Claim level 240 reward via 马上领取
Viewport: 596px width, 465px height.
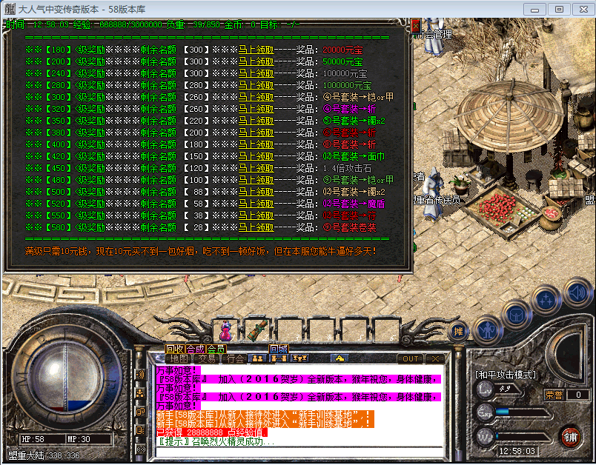[256, 73]
